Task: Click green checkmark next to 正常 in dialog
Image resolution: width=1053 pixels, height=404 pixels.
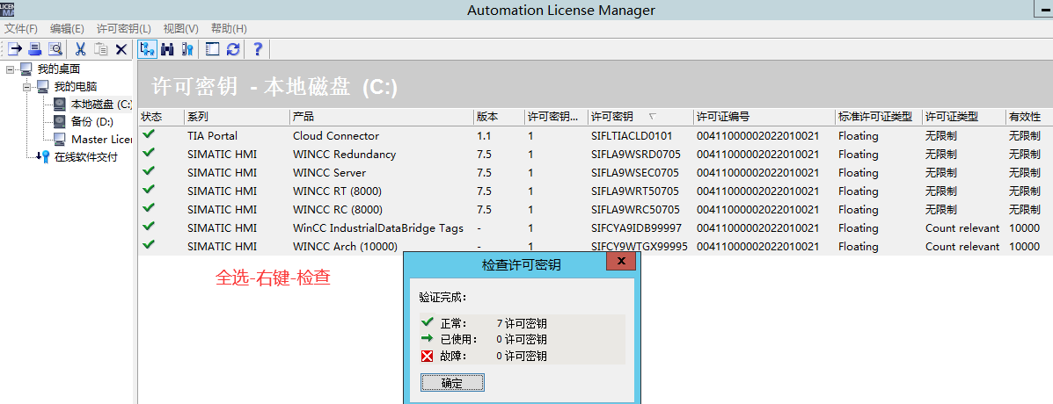Action: pyautogui.click(x=428, y=322)
